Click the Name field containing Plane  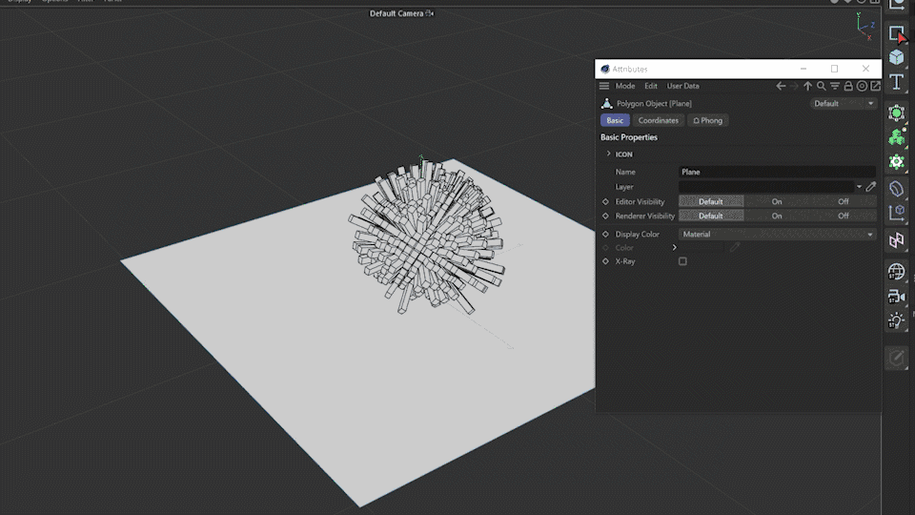click(x=778, y=172)
